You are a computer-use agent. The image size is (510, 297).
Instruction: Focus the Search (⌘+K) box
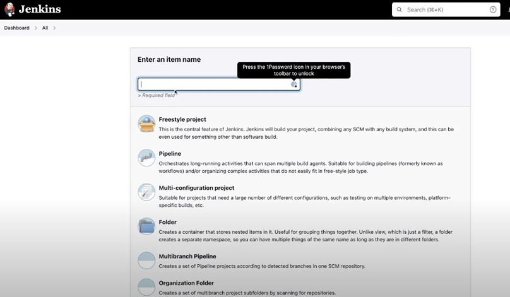pyautogui.click(x=446, y=9)
